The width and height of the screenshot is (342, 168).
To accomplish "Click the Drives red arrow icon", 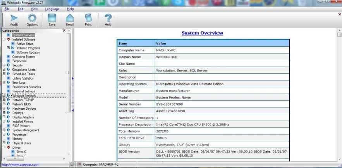I will [x=8, y=147].
